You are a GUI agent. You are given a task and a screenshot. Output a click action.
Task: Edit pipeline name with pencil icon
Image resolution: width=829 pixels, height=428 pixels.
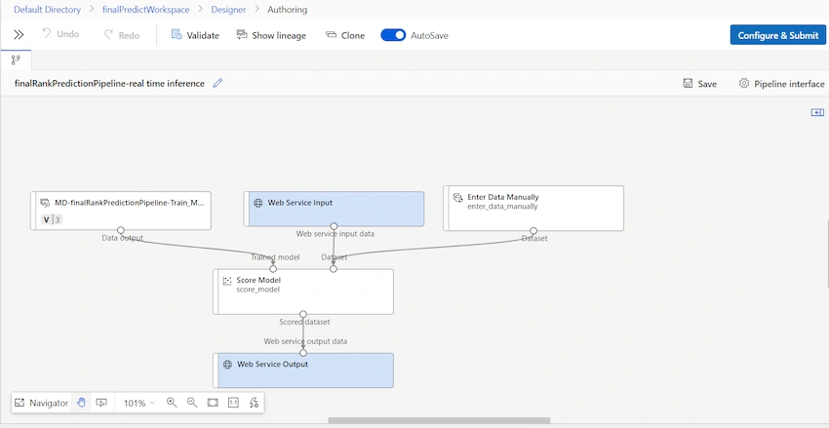pyautogui.click(x=217, y=83)
